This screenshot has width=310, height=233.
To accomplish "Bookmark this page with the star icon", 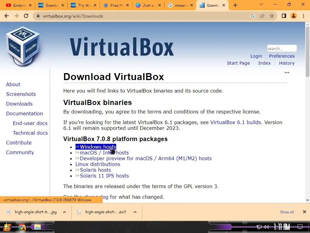I will click(x=272, y=16).
